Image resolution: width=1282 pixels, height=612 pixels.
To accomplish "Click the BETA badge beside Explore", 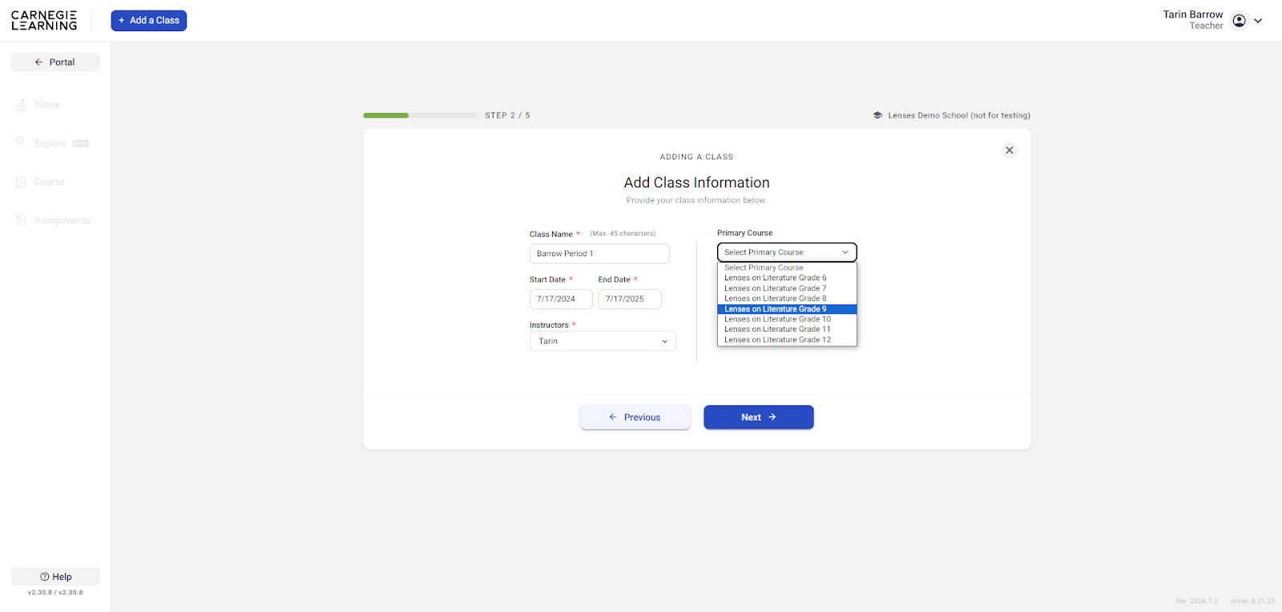I will tap(81, 144).
